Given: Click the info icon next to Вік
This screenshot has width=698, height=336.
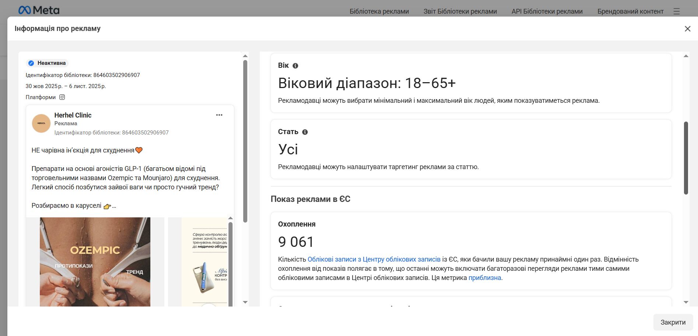Looking at the screenshot, I should pos(295,66).
